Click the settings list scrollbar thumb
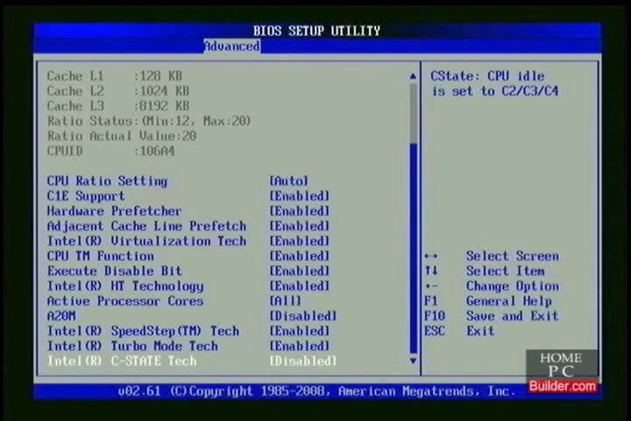The image size is (631, 421). [413, 247]
